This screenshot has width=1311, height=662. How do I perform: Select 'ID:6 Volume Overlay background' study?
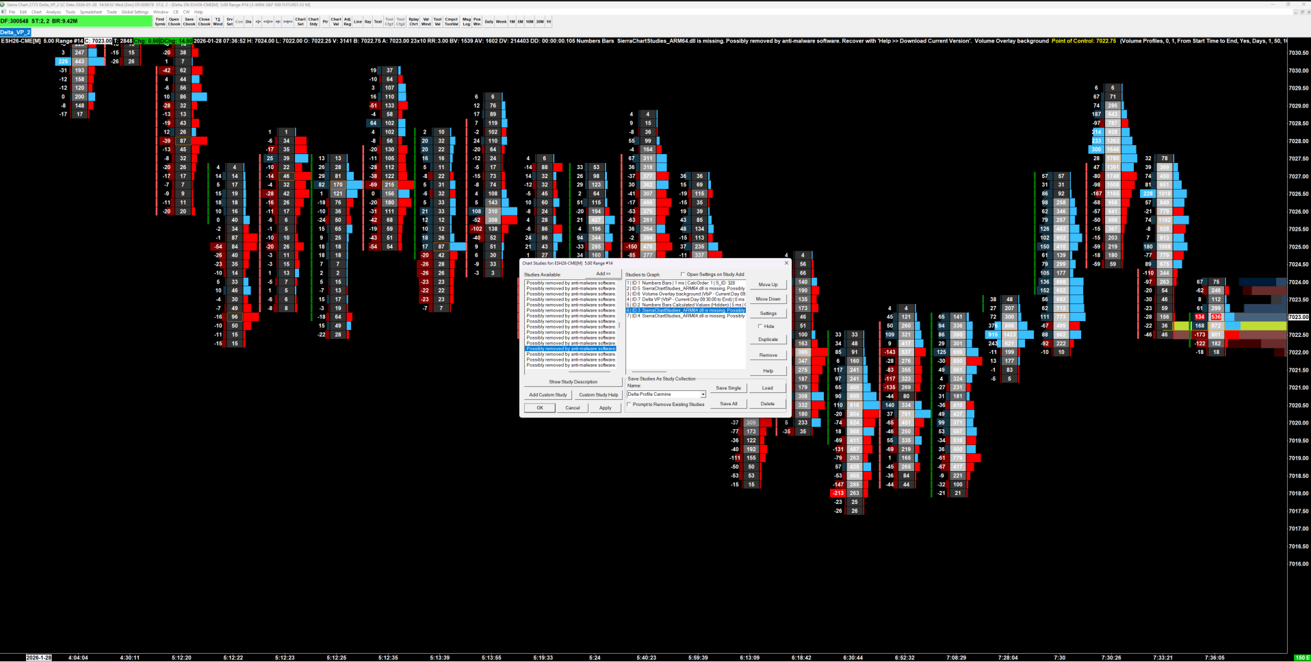click(x=686, y=294)
